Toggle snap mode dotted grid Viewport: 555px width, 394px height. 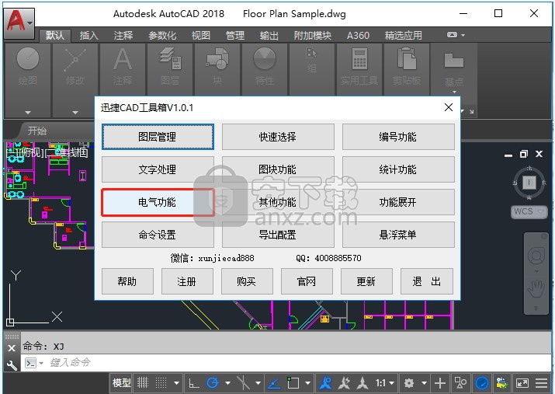coord(161,383)
